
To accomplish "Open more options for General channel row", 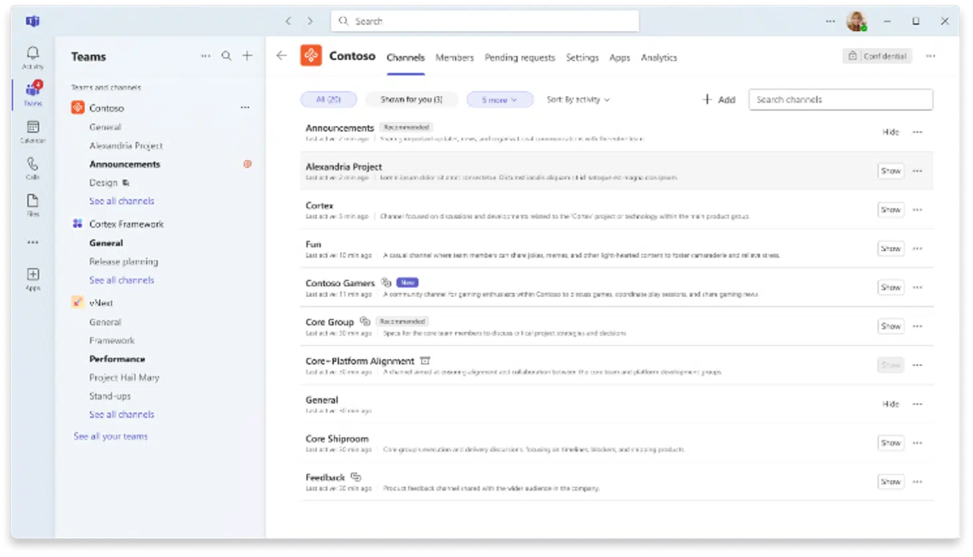I will 917,404.
